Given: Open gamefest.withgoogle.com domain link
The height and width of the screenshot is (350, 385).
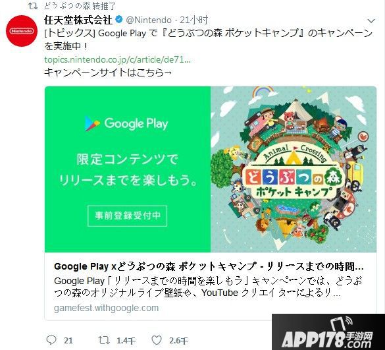Looking at the screenshot, I should point(107,308).
